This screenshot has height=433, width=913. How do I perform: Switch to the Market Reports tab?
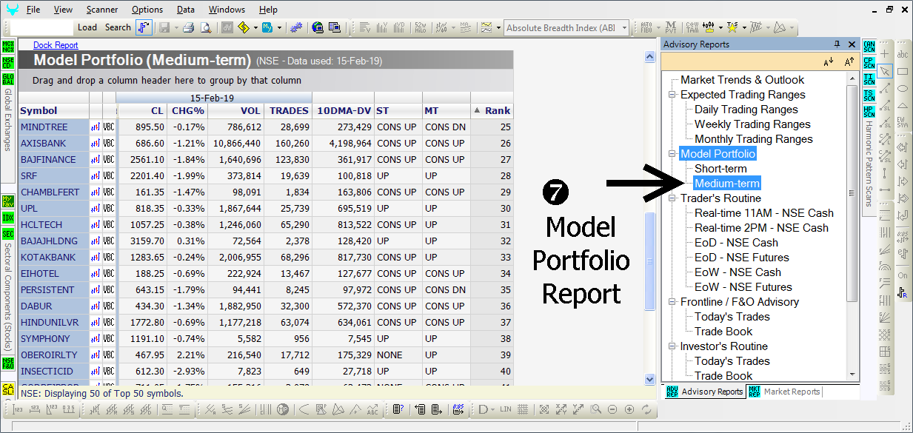click(785, 392)
